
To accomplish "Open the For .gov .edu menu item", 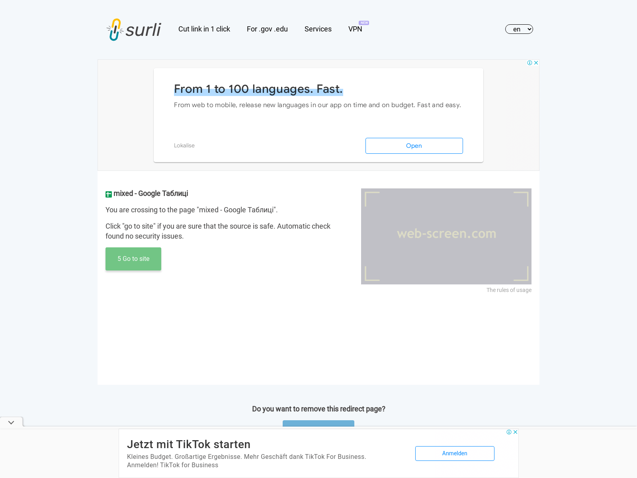I will [x=267, y=29].
